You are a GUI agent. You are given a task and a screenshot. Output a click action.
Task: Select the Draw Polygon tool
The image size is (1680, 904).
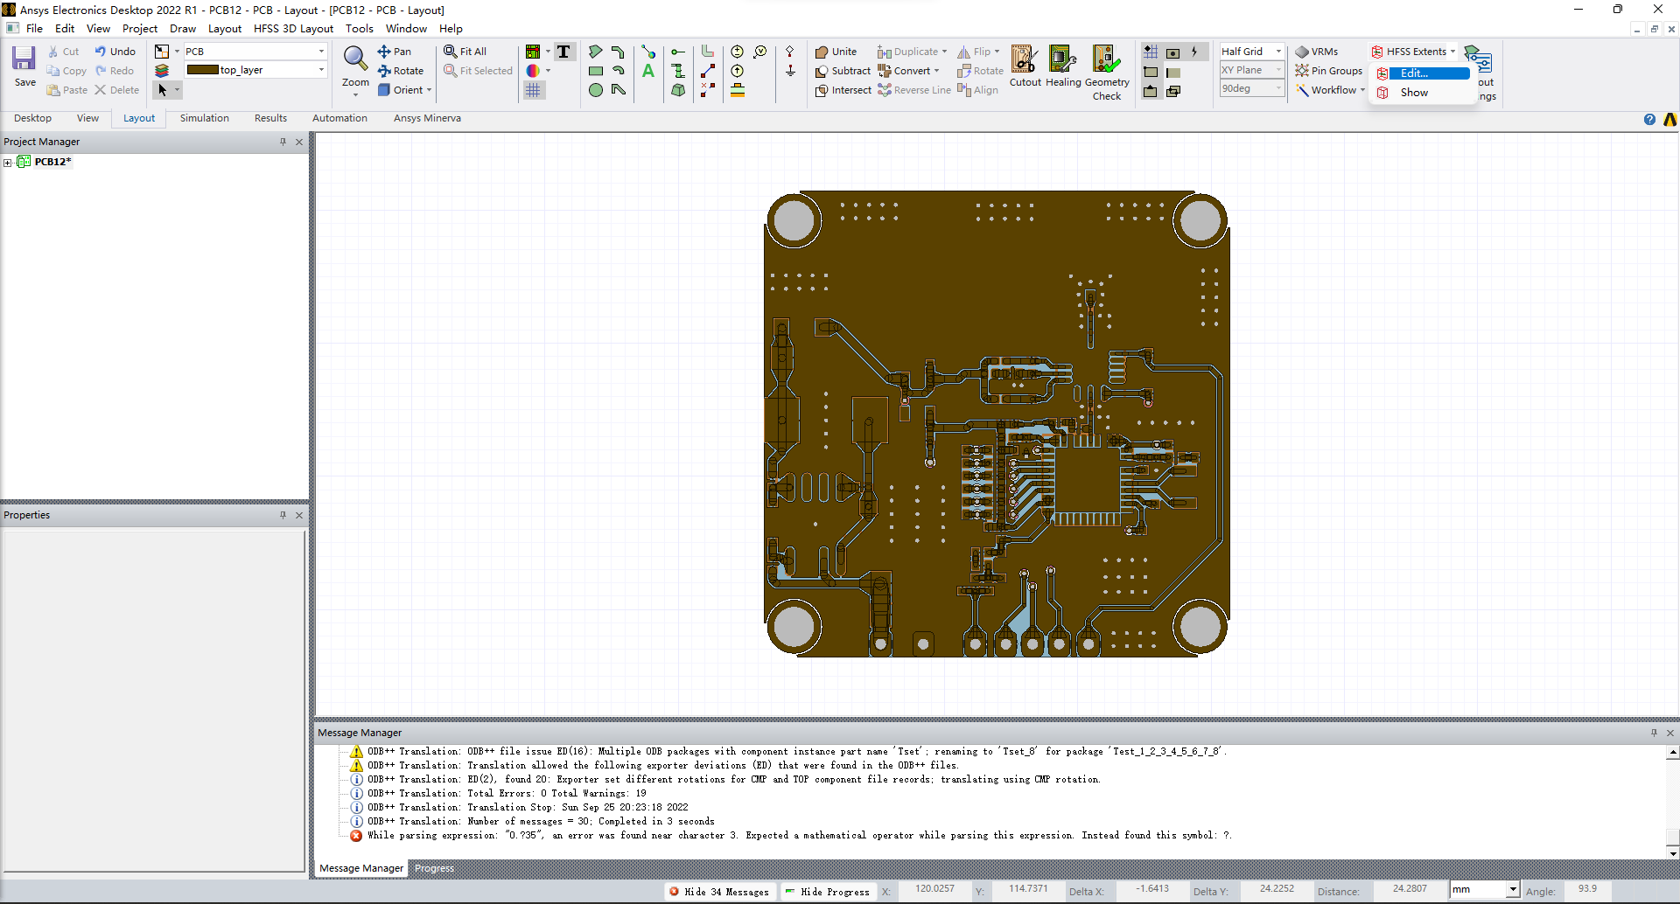point(595,52)
